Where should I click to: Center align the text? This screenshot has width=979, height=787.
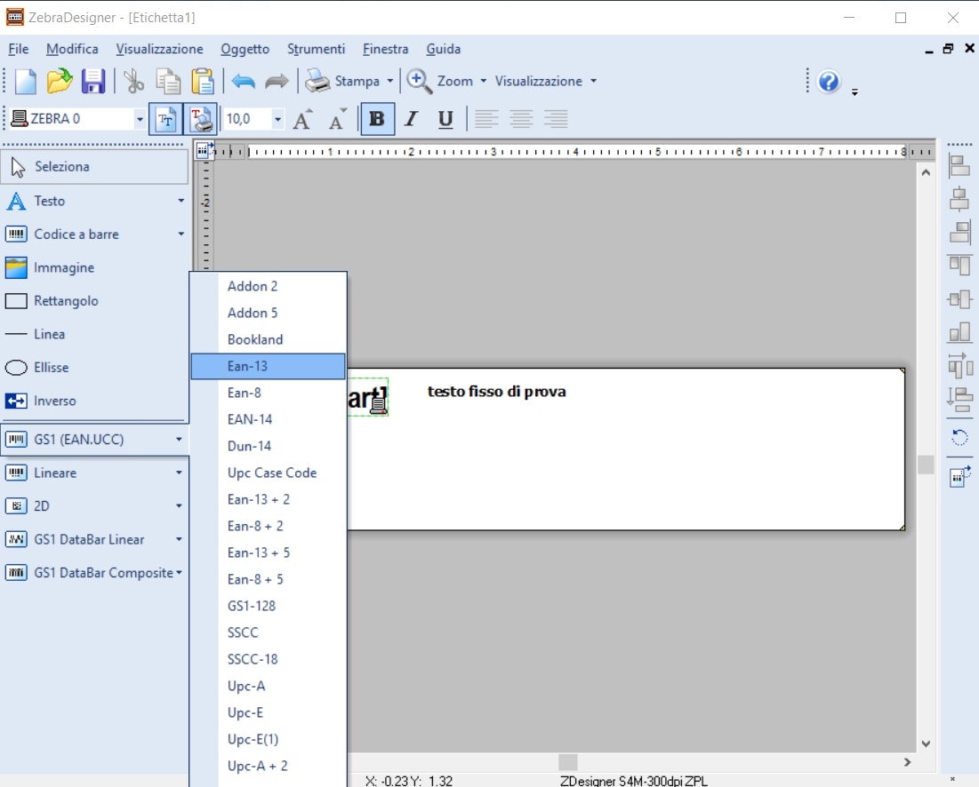click(x=521, y=119)
